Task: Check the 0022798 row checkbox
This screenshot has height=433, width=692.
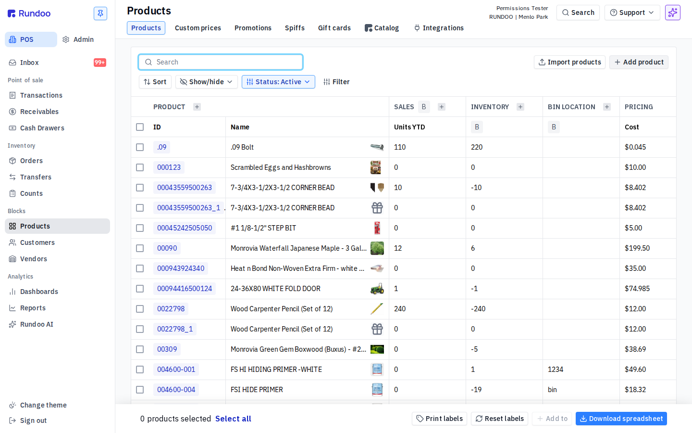Action: coord(140,309)
